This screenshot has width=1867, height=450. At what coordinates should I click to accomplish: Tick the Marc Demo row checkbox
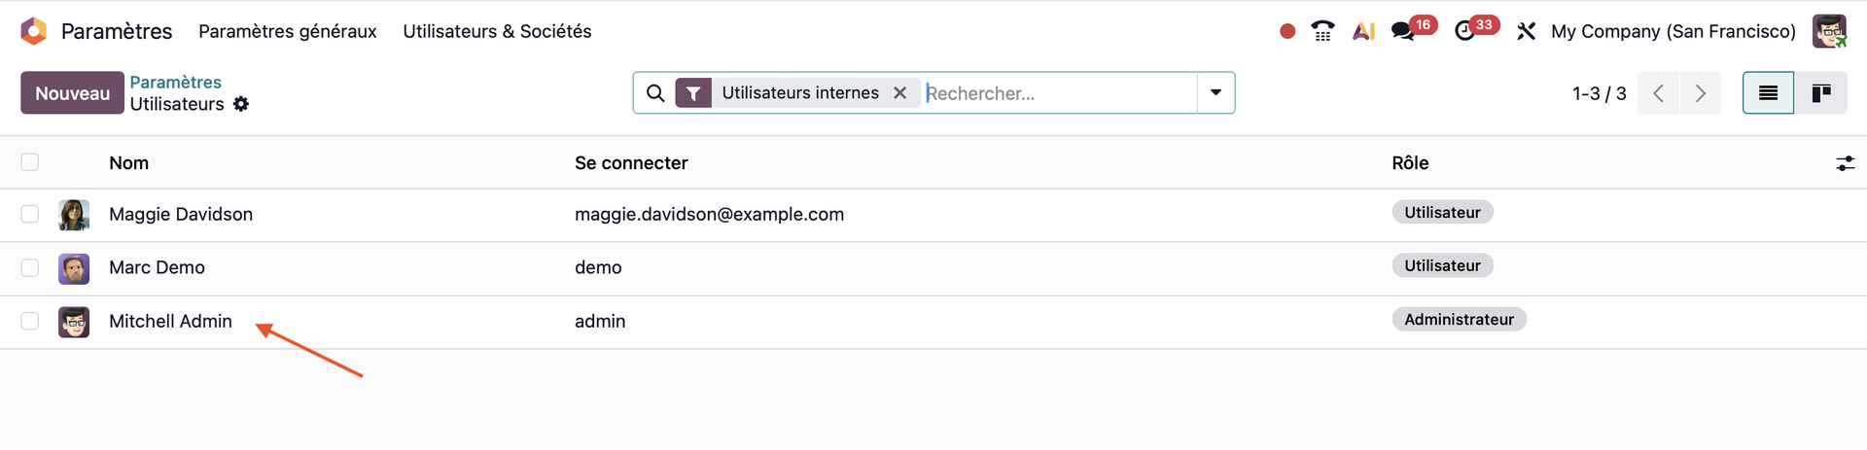(x=30, y=267)
